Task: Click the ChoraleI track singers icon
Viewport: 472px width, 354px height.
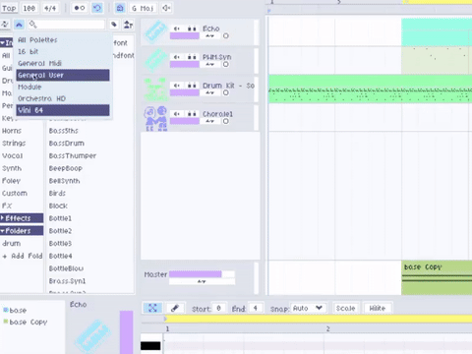Action: 155,118
